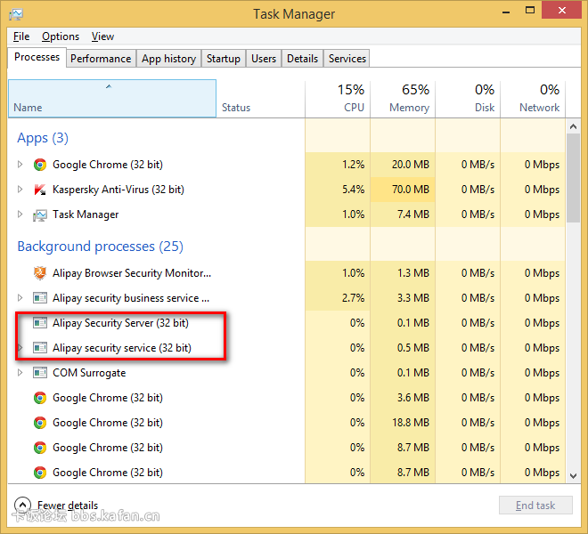Expand the Alipay security service row
Screen dimensions: 588x534
click(x=20, y=348)
